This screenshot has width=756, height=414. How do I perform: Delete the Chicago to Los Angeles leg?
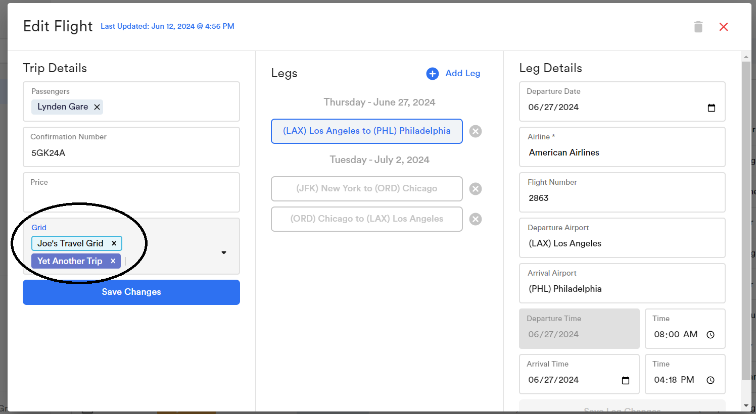[x=476, y=219]
